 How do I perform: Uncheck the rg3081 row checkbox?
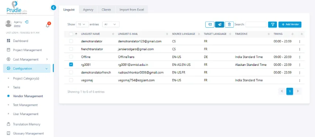coord(71,65)
